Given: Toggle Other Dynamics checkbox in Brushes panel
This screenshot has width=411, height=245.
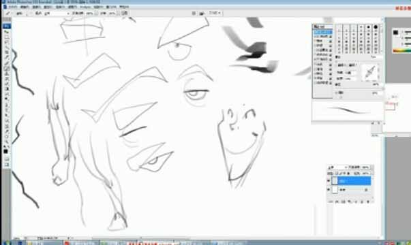Looking at the screenshot, I should pyautogui.click(x=316, y=59).
